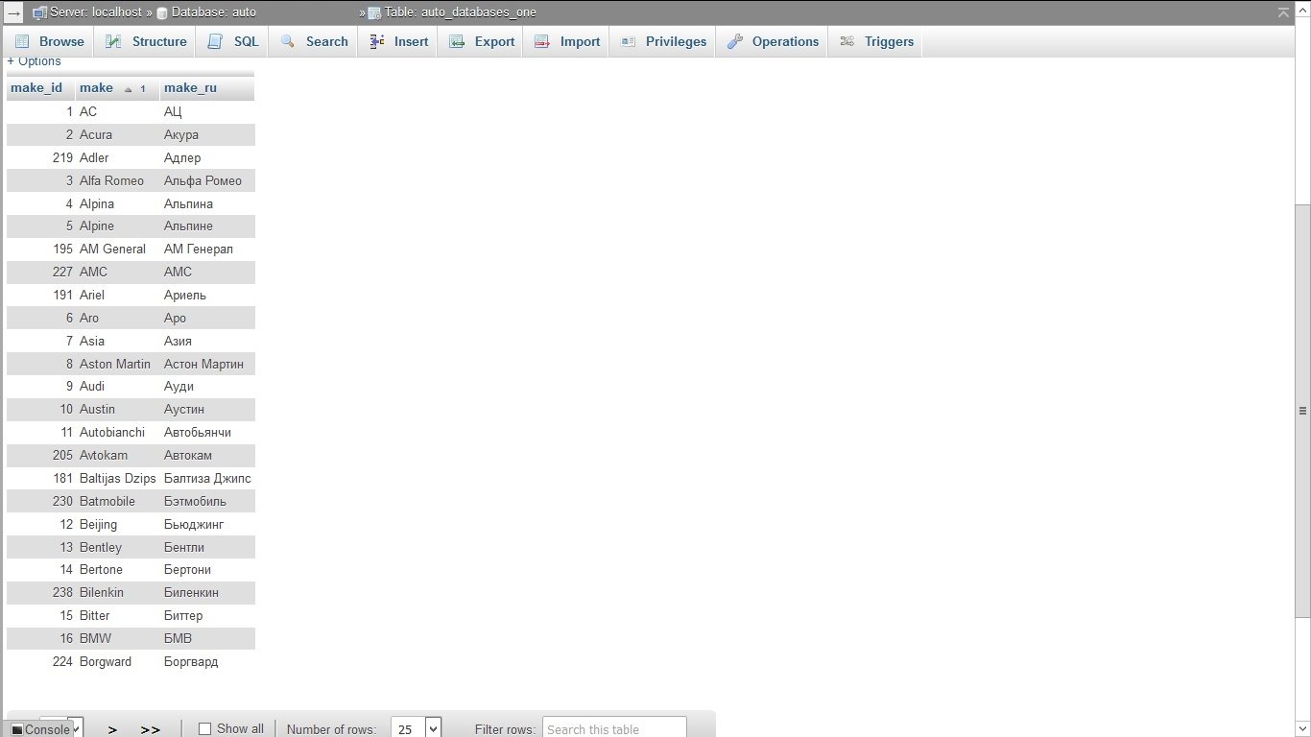
Task: Click the Балтиза Джипс cell
Action: pyautogui.click(x=207, y=479)
